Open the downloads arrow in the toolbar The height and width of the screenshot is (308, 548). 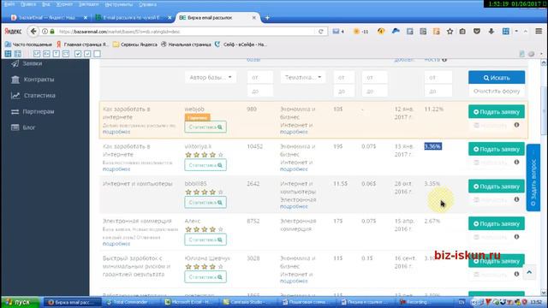[491, 32]
